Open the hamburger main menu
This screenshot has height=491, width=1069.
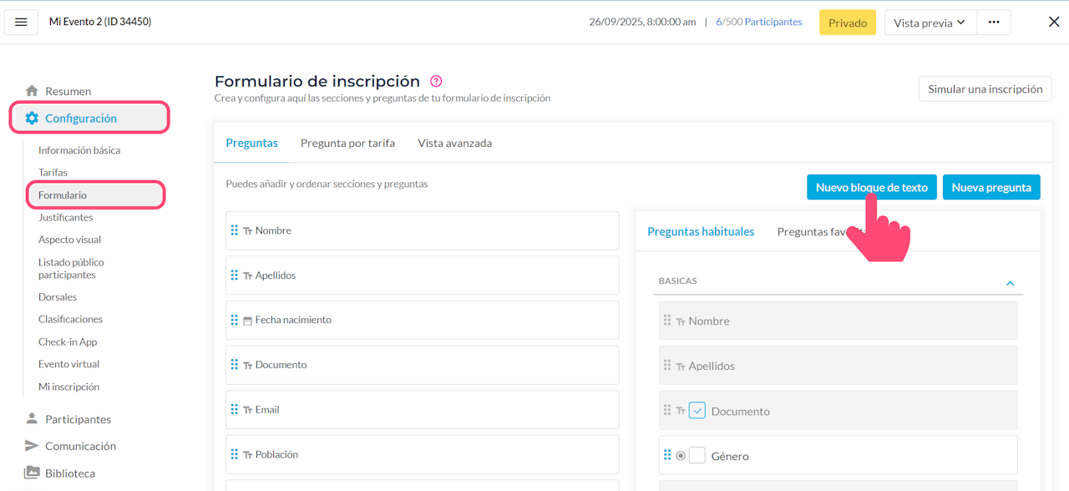[21, 22]
